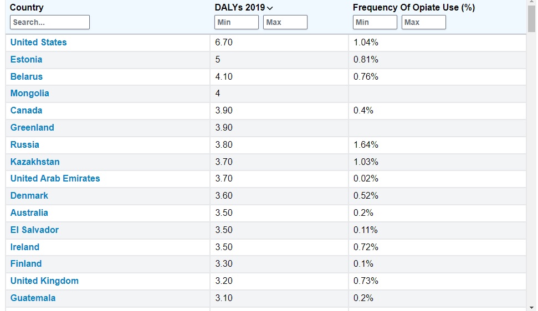Image resolution: width=538 pixels, height=311 pixels.
Task: Click the DALYs 2019 Min input
Action: pos(236,22)
